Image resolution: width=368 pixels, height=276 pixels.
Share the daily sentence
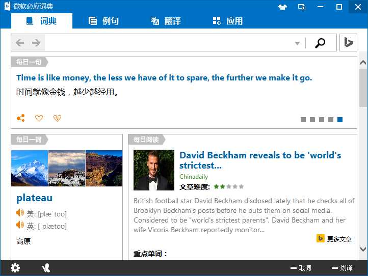[21, 118]
